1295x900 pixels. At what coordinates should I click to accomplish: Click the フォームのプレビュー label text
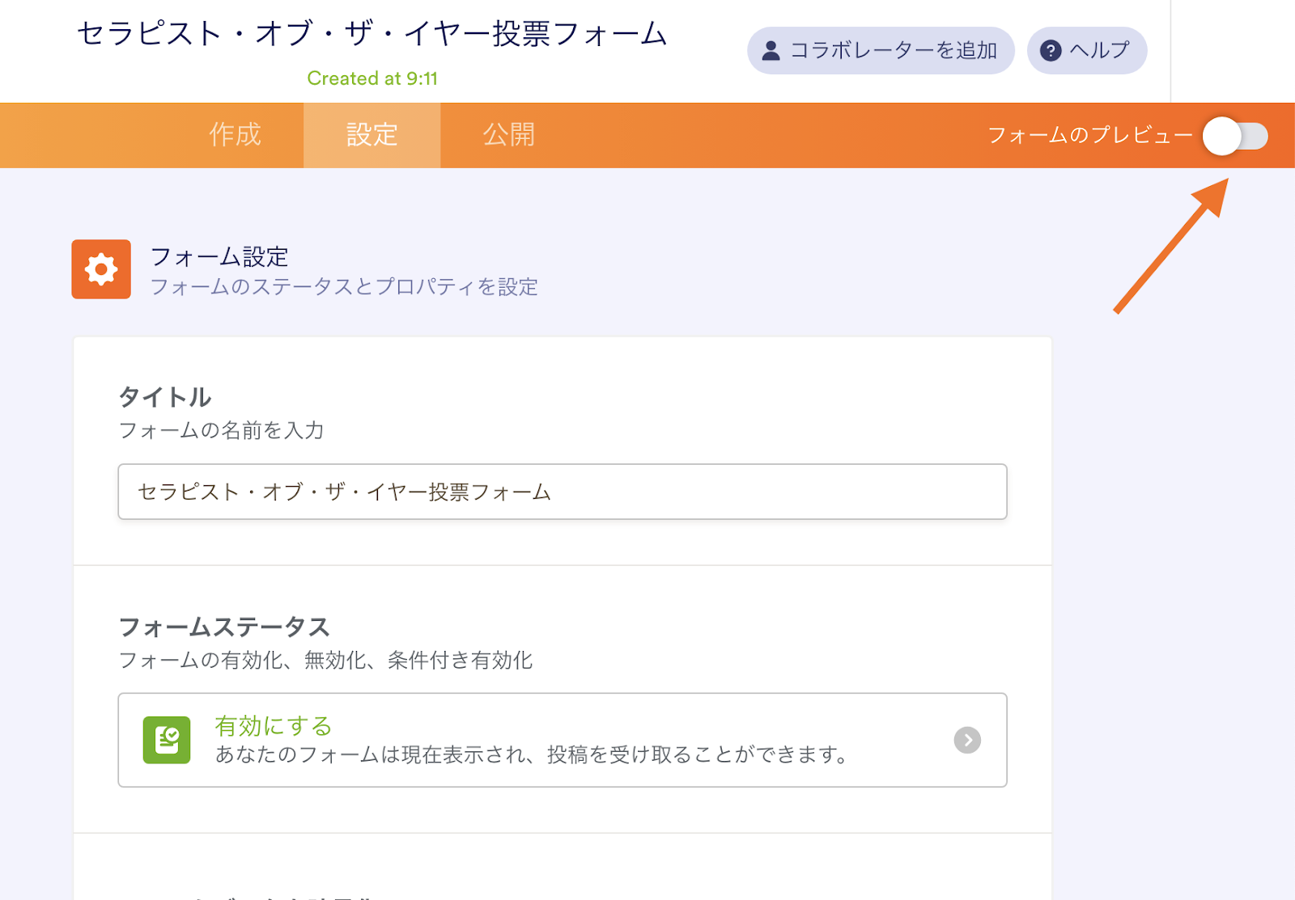click(1089, 135)
